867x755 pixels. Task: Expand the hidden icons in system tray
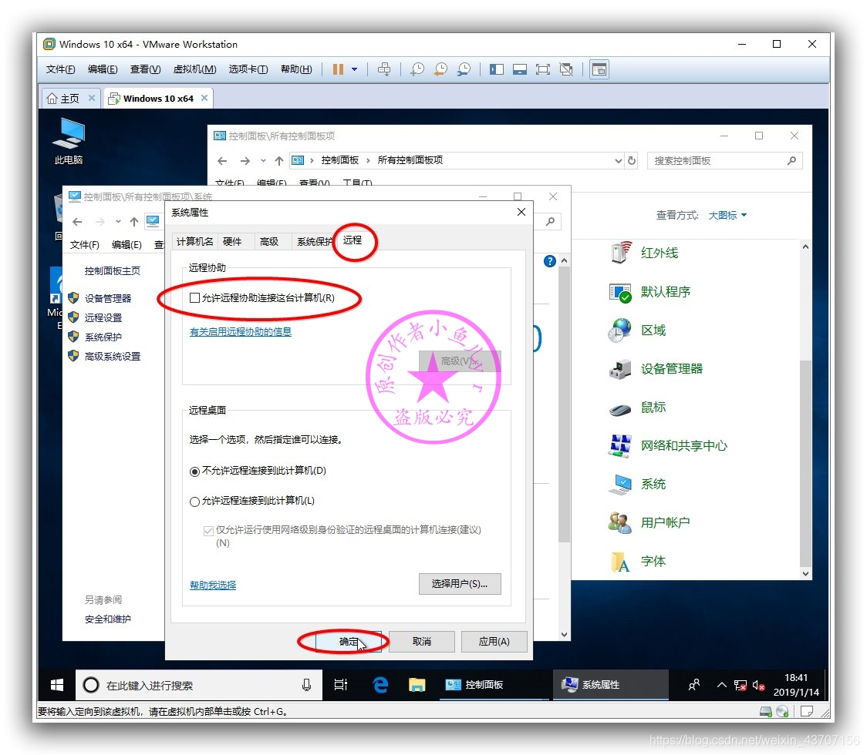[721, 684]
